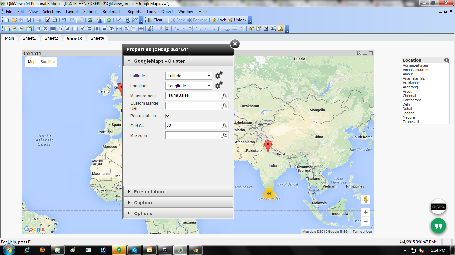Switch to the Sheet4 tab
The image size is (455, 255).
pyautogui.click(x=97, y=38)
